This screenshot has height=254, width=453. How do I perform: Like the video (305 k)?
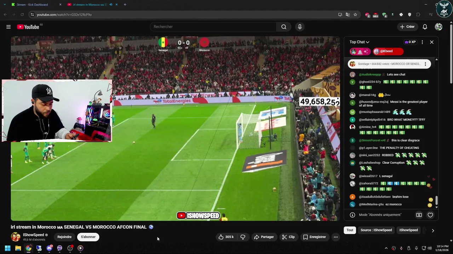pyautogui.click(x=226, y=237)
